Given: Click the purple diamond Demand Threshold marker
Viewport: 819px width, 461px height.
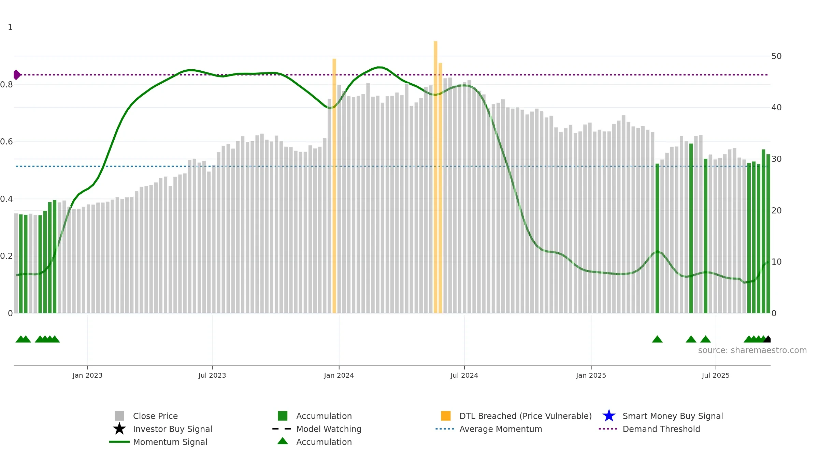Looking at the screenshot, I should point(16,75).
